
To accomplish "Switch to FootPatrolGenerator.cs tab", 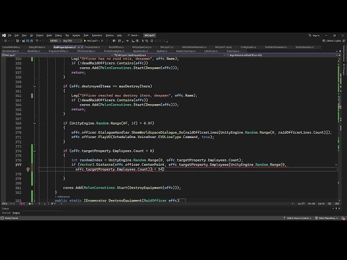I will (x=276, y=47).
